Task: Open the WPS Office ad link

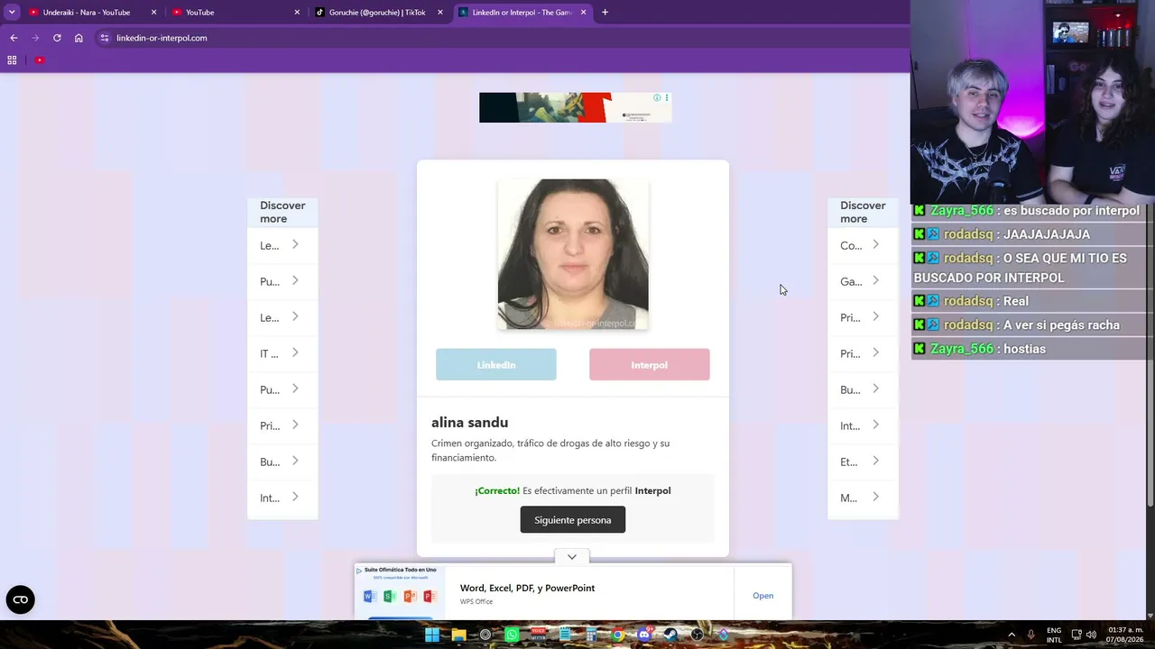Action: [x=763, y=596]
